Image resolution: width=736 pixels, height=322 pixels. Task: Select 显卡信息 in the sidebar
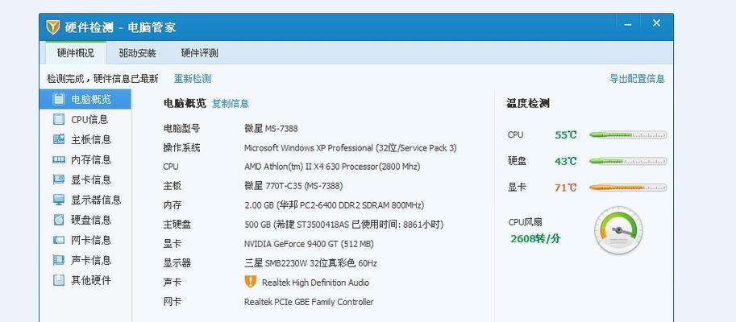click(x=85, y=180)
